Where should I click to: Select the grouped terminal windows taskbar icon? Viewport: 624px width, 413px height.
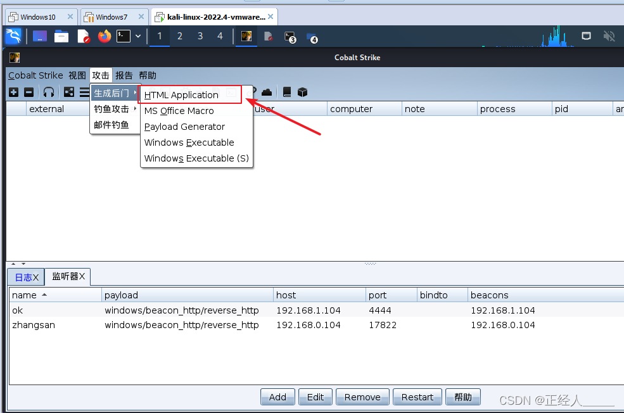coord(290,37)
